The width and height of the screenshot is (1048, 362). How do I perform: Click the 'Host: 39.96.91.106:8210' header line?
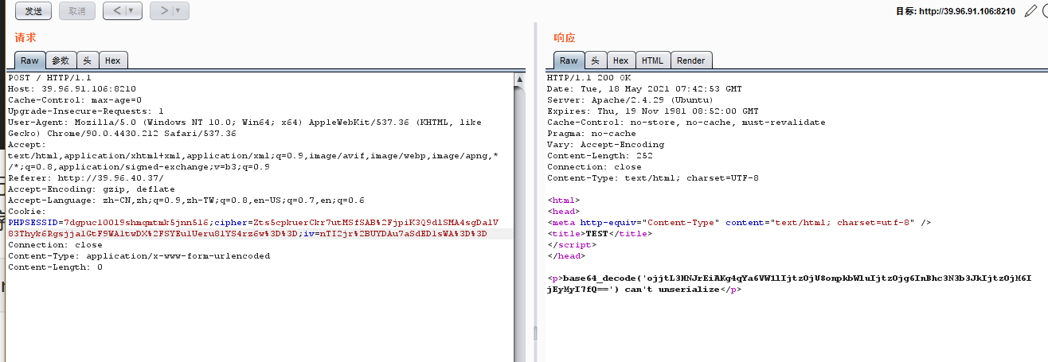(72, 89)
